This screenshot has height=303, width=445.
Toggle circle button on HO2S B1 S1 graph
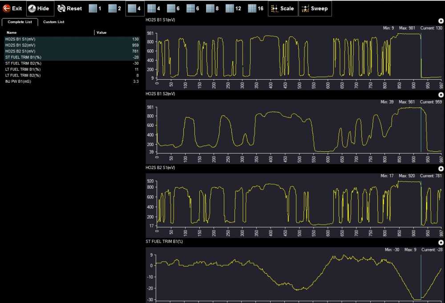(x=441, y=20)
